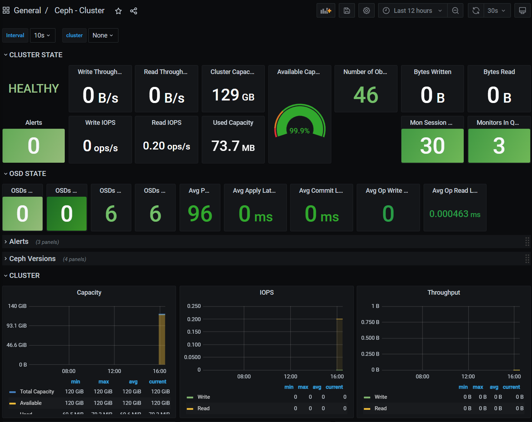
Task: Toggle Read series in IOPS legend
Action: (x=203, y=408)
